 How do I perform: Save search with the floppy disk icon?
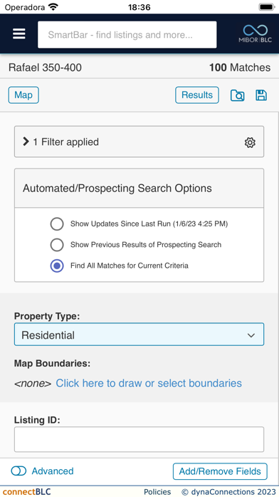[x=261, y=95]
